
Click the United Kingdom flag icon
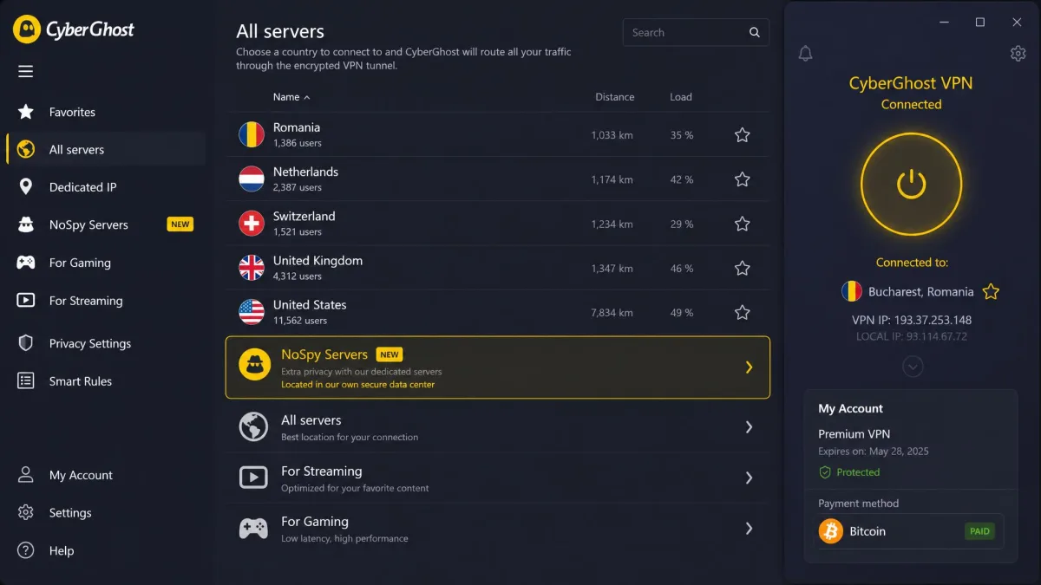pos(252,268)
